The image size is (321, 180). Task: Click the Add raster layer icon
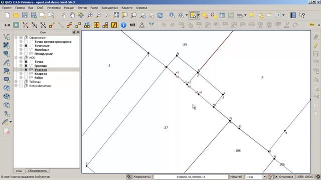(7, 45)
